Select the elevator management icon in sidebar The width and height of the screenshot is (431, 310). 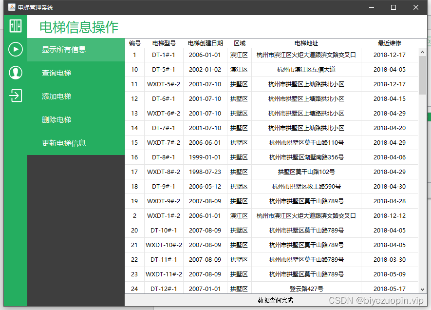[x=15, y=26]
